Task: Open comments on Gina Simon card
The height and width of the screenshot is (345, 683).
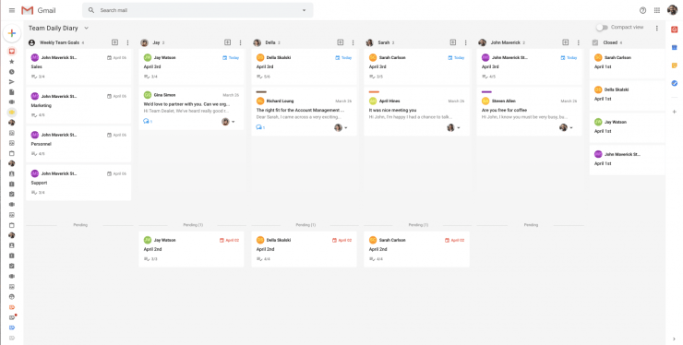Action: [x=148, y=121]
